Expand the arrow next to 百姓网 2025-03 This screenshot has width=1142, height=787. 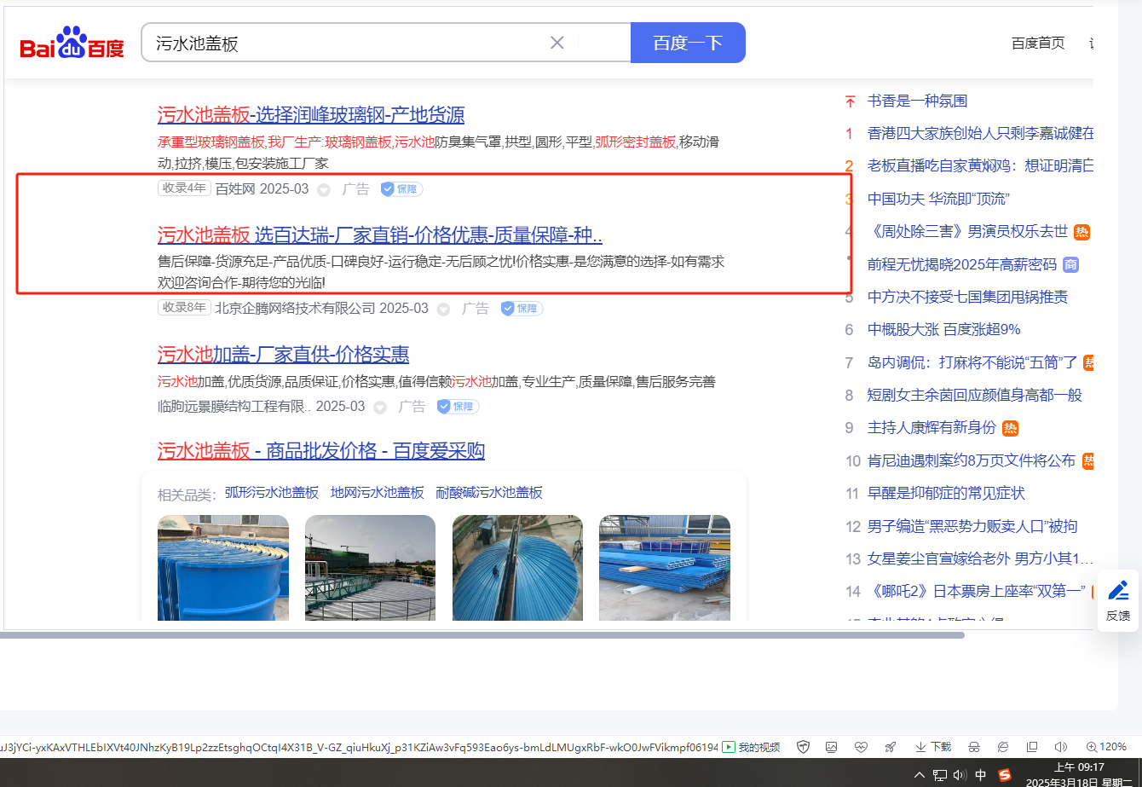coord(324,189)
